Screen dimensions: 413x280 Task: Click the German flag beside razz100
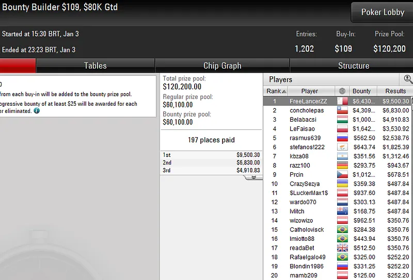[342, 165]
